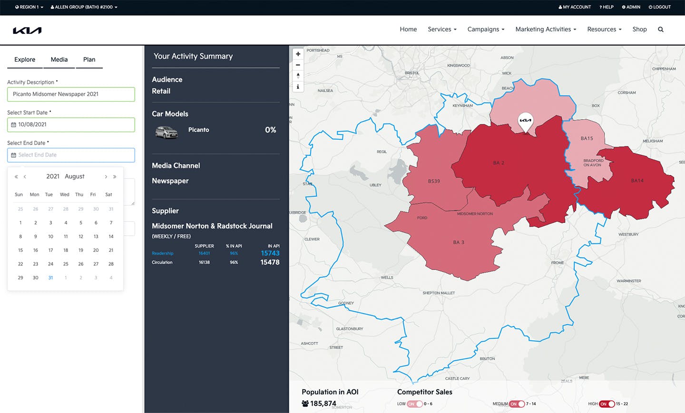685x413 pixels.
Task: Open map info button
Action: click(x=298, y=87)
